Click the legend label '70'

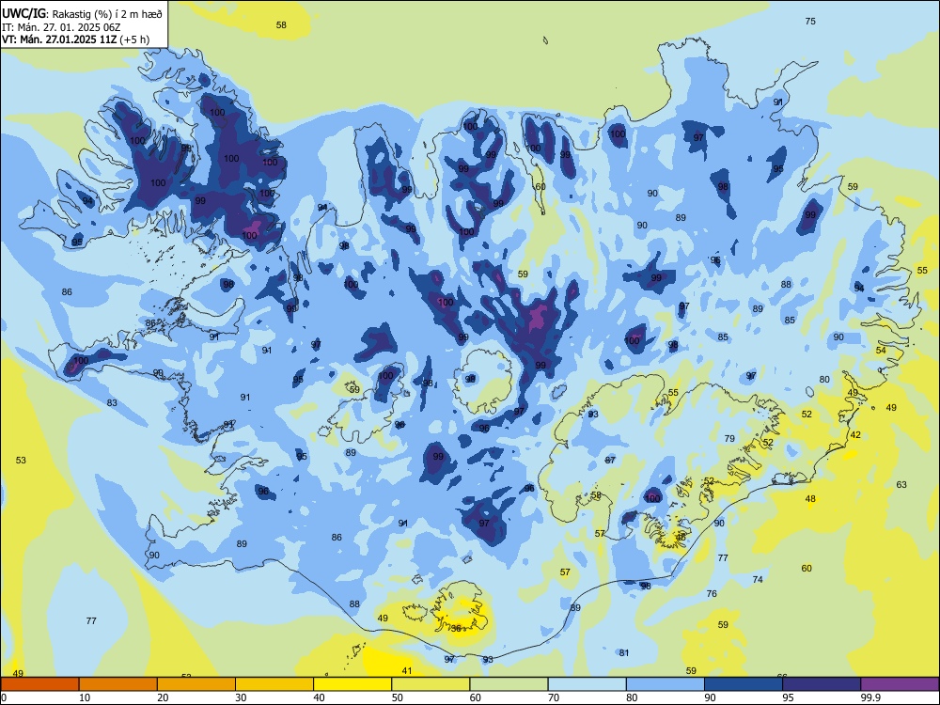click(554, 697)
